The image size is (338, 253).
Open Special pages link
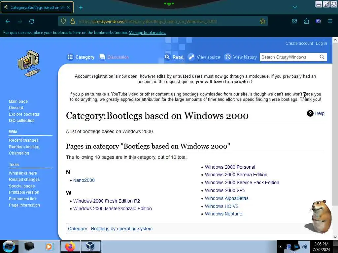[x=22, y=186]
